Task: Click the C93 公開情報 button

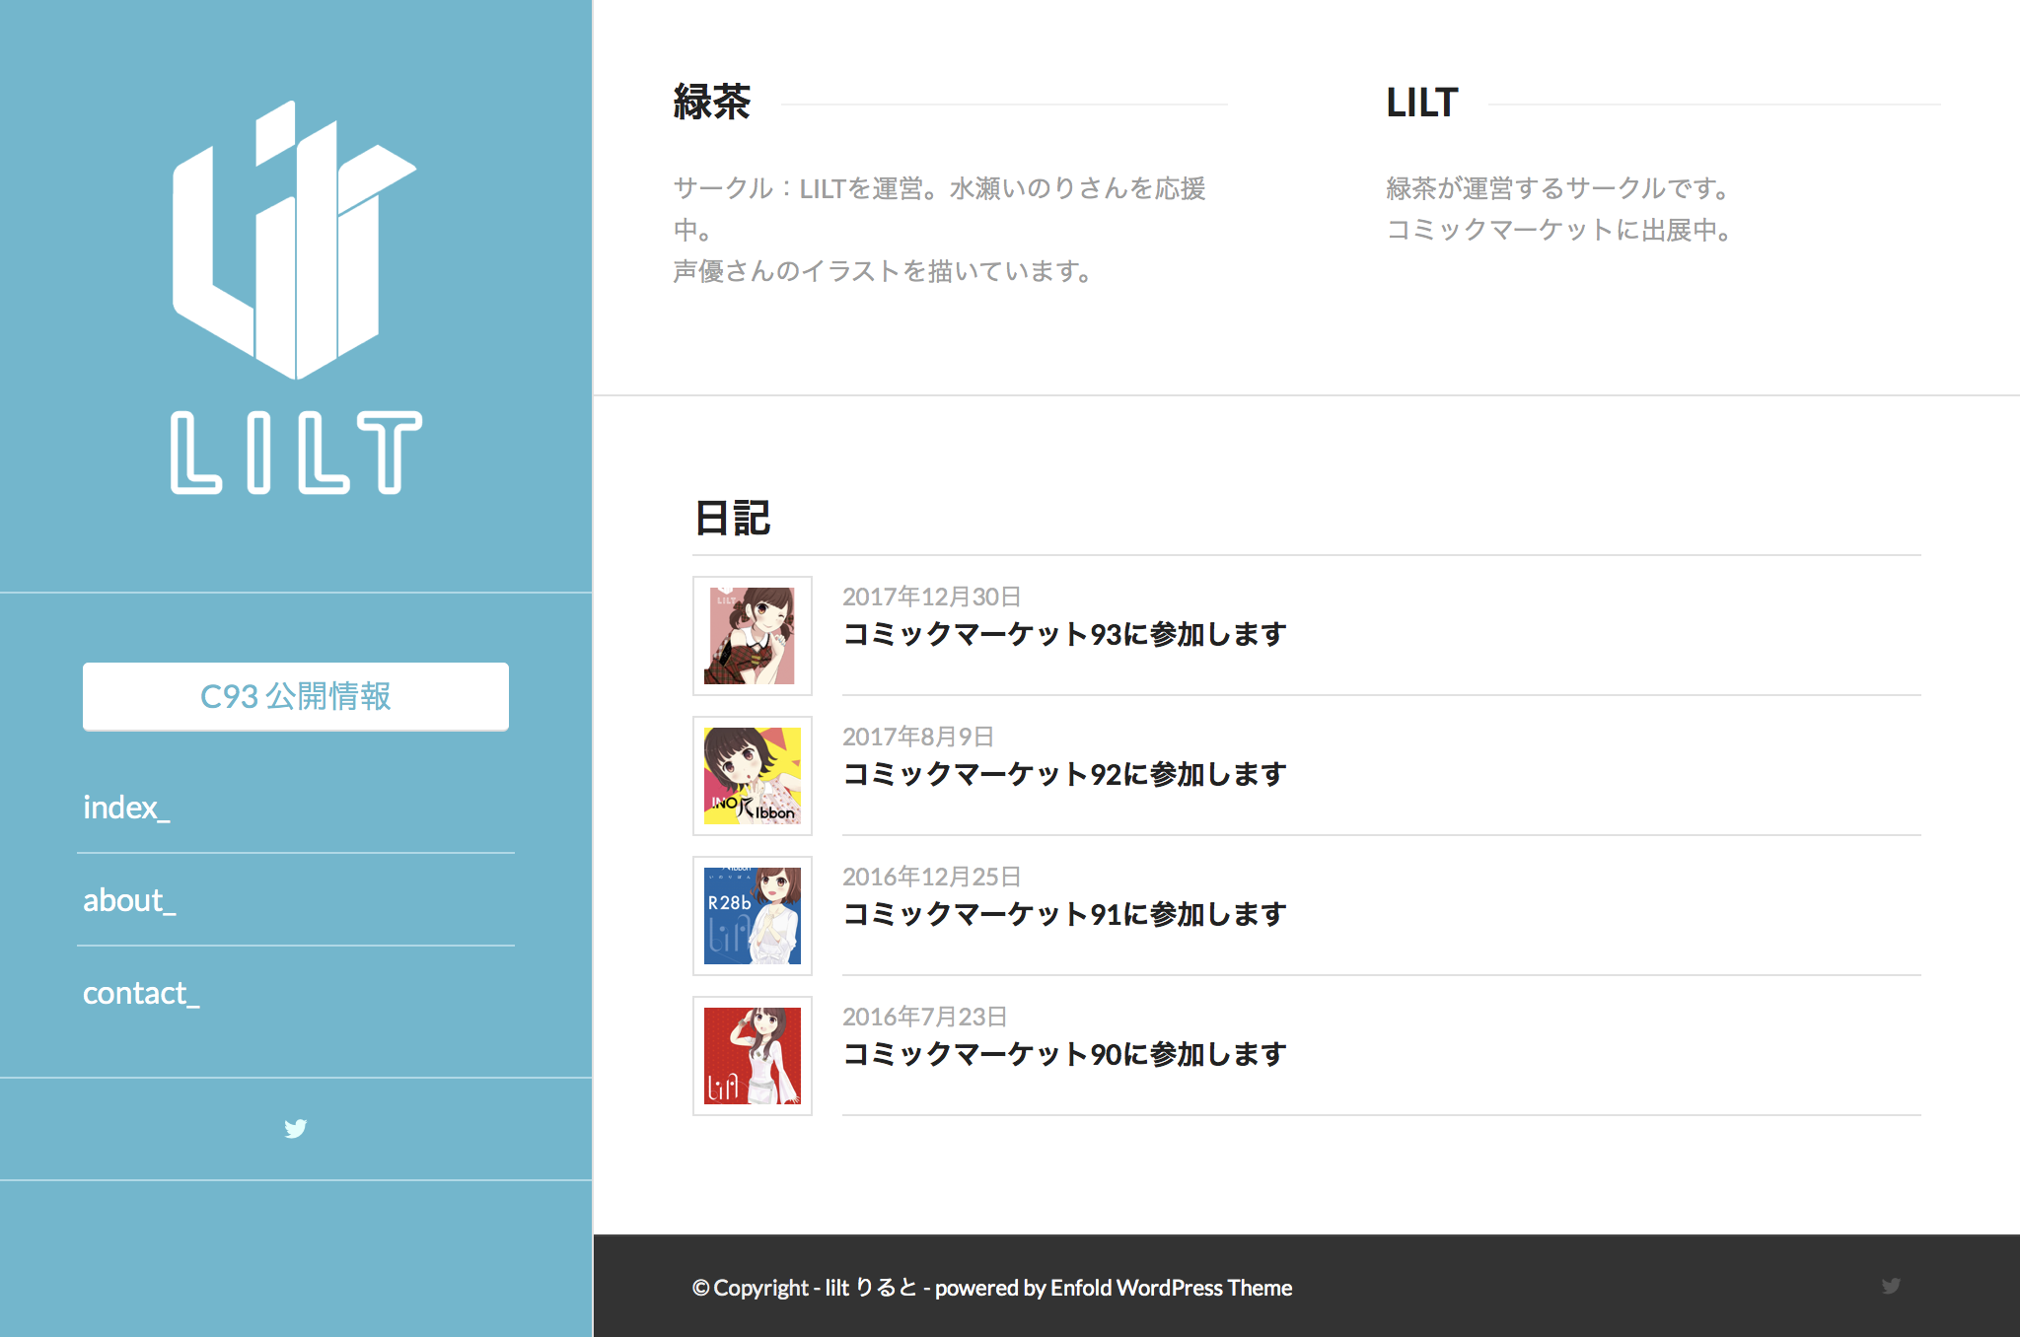Action: (x=296, y=696)
